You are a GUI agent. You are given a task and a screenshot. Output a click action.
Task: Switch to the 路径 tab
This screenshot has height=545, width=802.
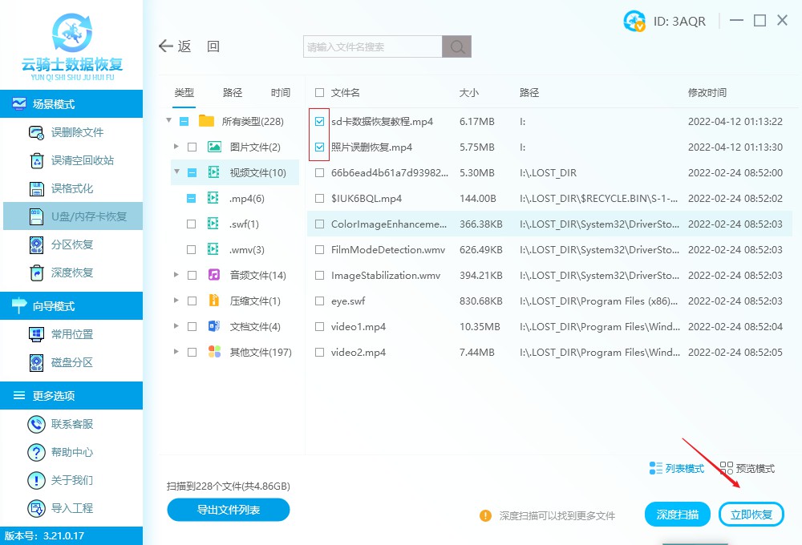pyautogui.click(x=232, y=92)
